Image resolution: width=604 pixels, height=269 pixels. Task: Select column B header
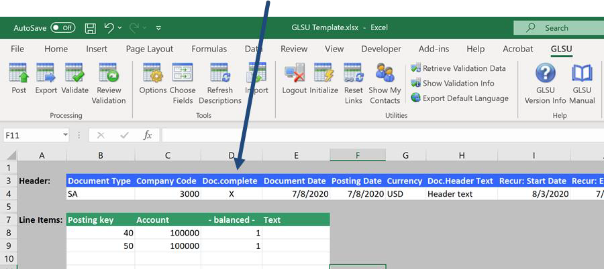coord(101,155)
